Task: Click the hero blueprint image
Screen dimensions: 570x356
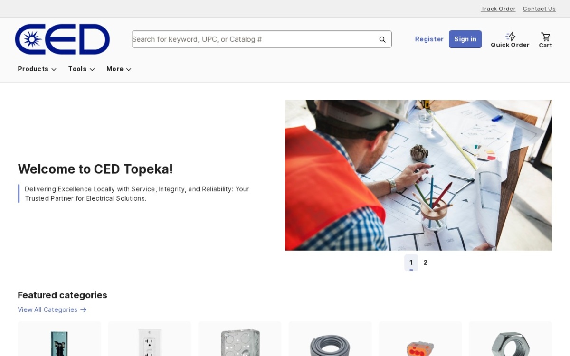Action: click(418, 175)
